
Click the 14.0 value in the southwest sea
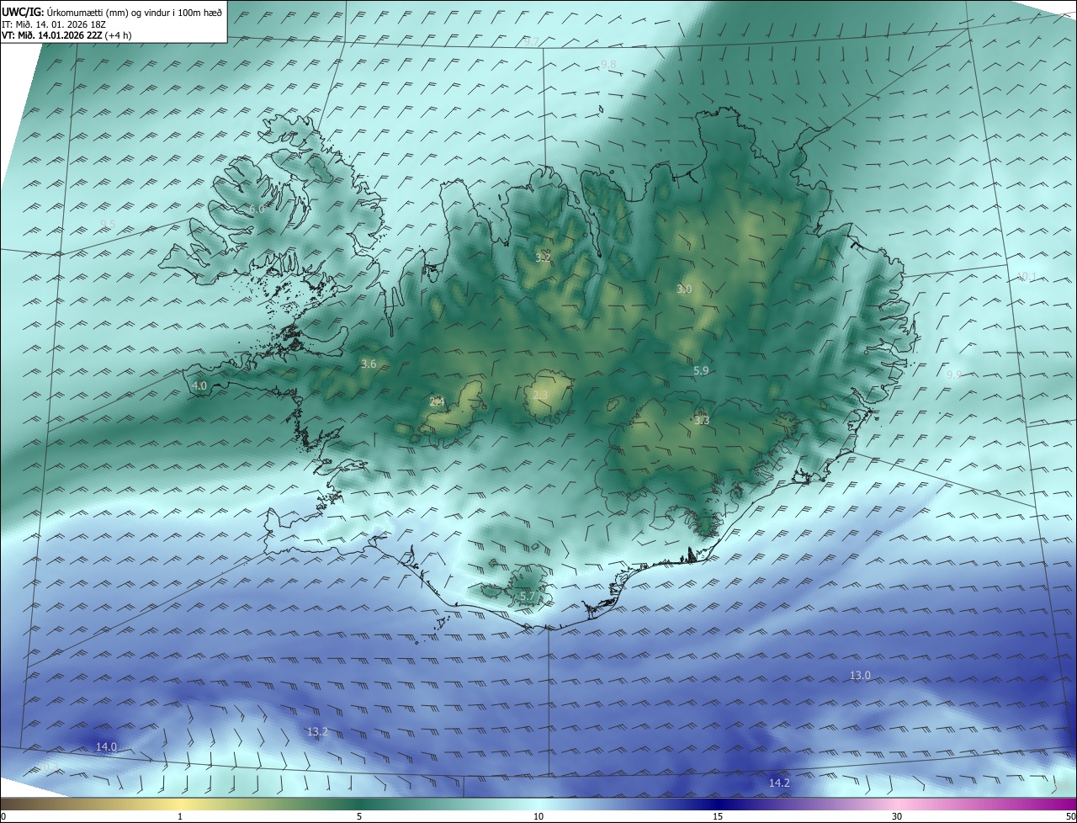click(106, 747)
